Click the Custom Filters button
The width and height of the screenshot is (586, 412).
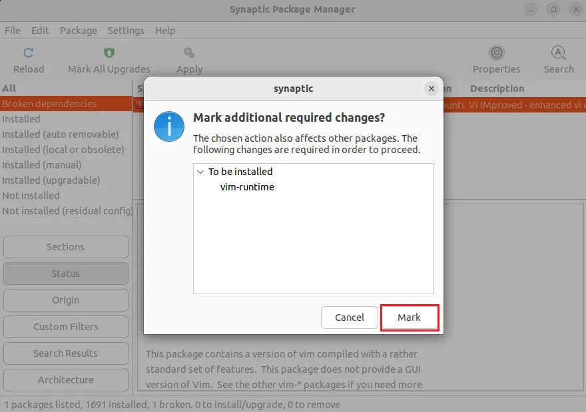tap(66, 327)
